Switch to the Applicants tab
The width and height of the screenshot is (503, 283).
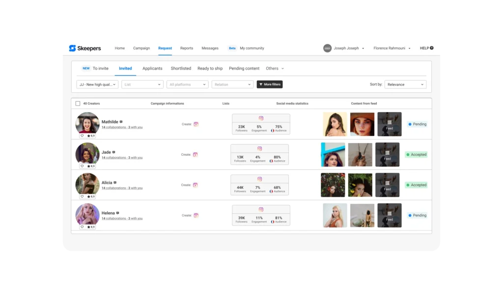152,68
